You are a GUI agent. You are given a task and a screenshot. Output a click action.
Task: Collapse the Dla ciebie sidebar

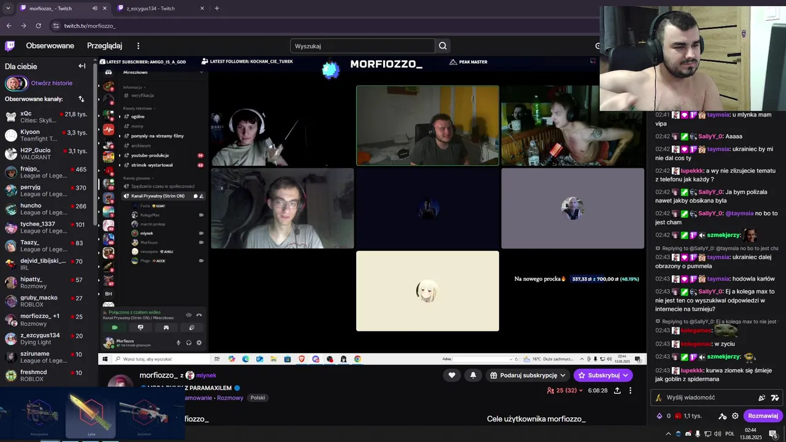click(82, 66)
